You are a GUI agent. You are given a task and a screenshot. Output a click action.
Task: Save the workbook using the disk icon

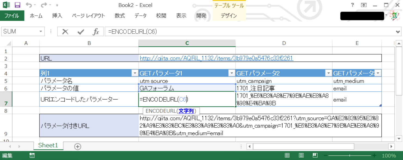click(x=17, y=5)
